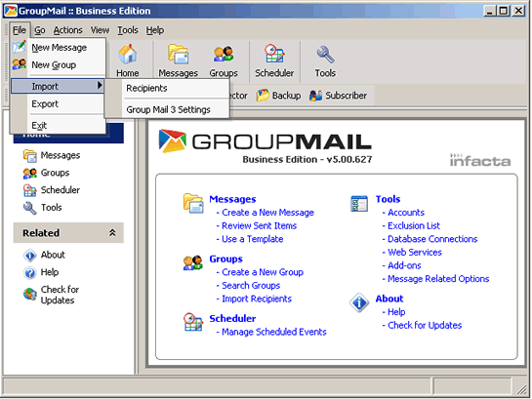This screenshot has height=399, width=532.
Task: Choose Check for Updates in sidebar
Action: pyautogui.click(x=51, y=295)
